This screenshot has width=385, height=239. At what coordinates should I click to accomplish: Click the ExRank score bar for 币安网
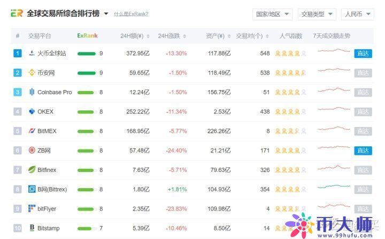tap(86, 73)
